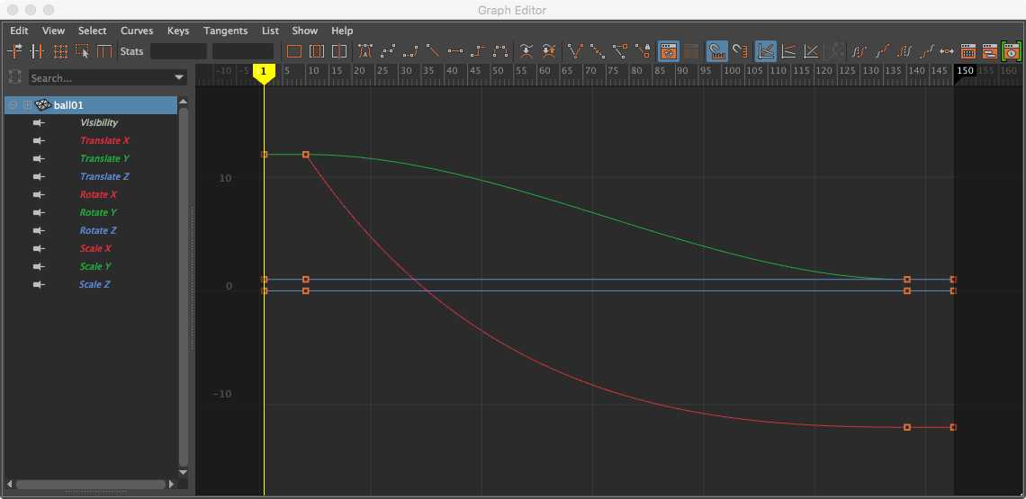
Task: Click the Break Tangents icon
Action: (x=575, y=51)
